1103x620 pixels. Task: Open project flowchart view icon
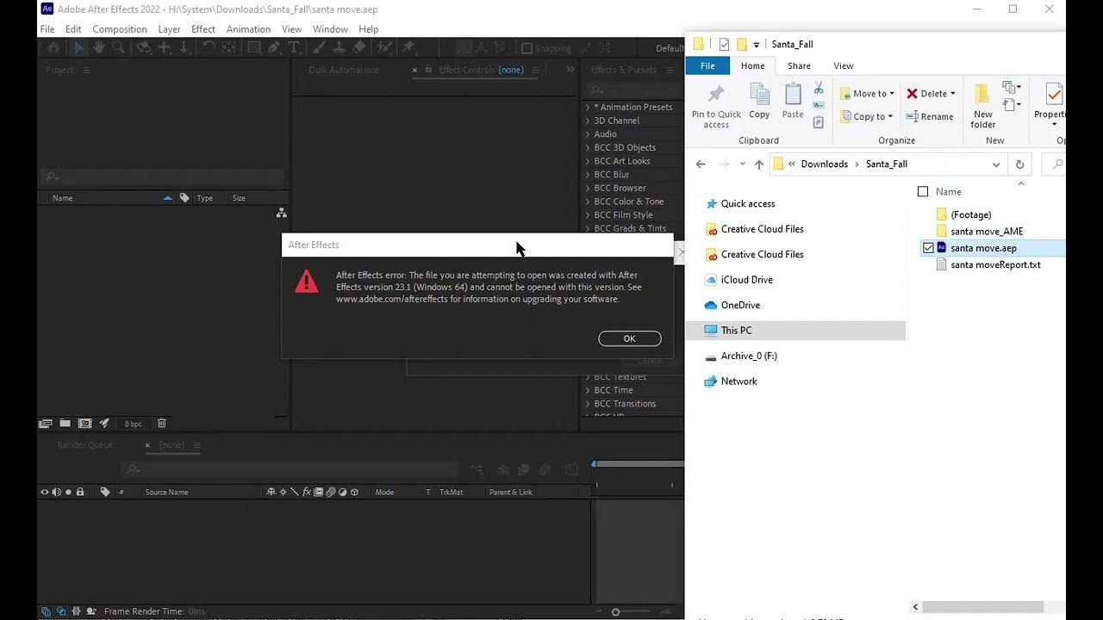pyautogui.click(x=281, y=213)
